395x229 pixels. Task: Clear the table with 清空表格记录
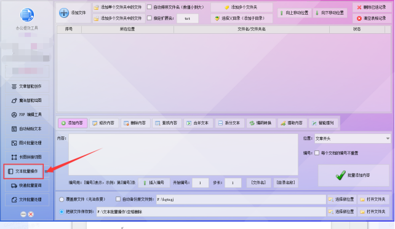[x=372, y=18]
